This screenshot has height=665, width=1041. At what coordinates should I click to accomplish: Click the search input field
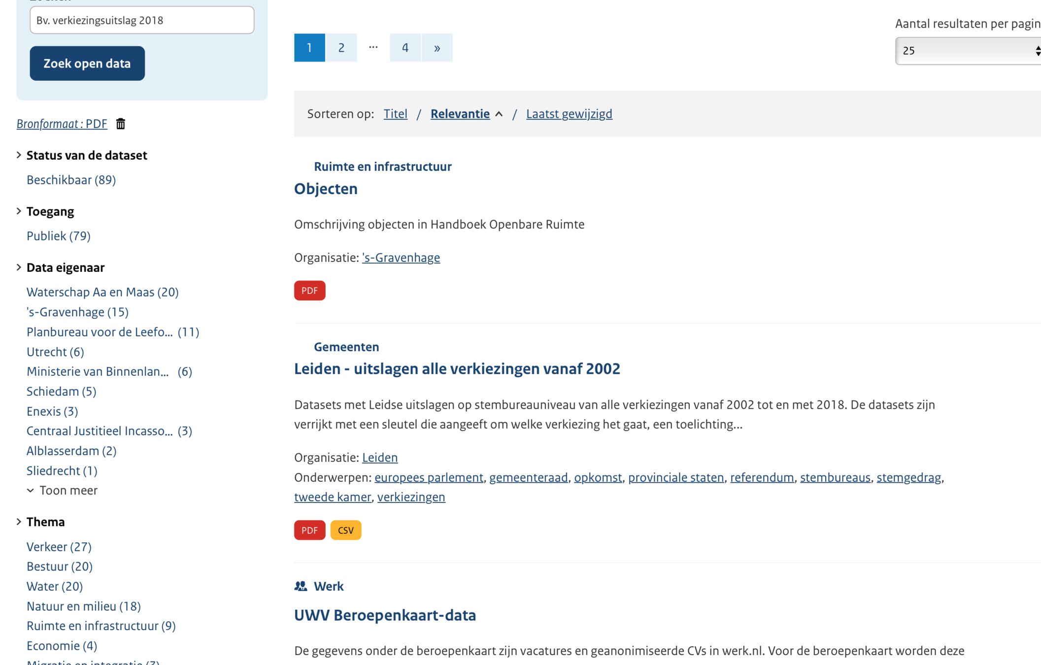tap(142, 20)
